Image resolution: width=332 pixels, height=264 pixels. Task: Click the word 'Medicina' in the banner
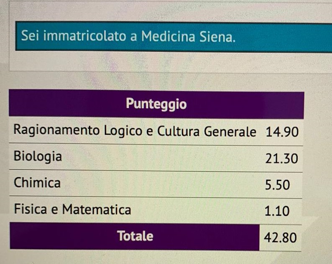(x=169, y=37)
